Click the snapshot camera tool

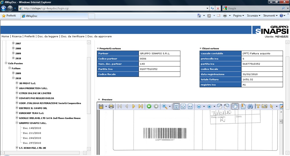[264, 106]
